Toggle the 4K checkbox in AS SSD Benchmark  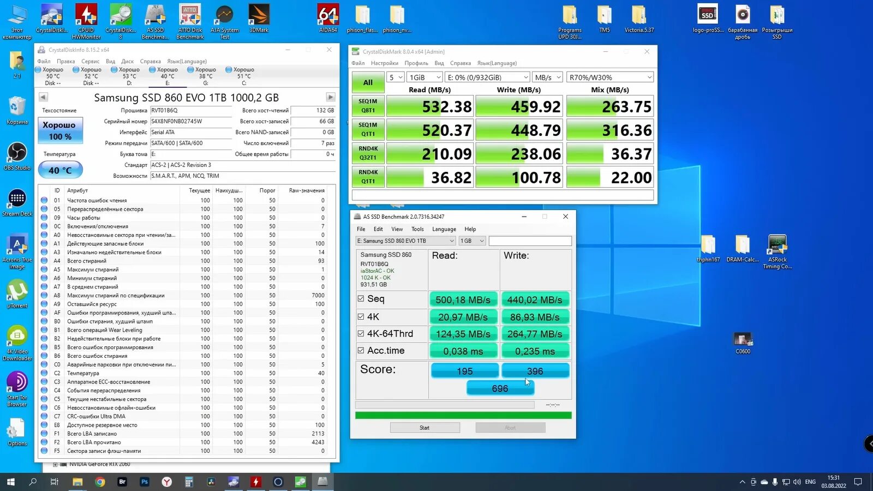(361, 316)
